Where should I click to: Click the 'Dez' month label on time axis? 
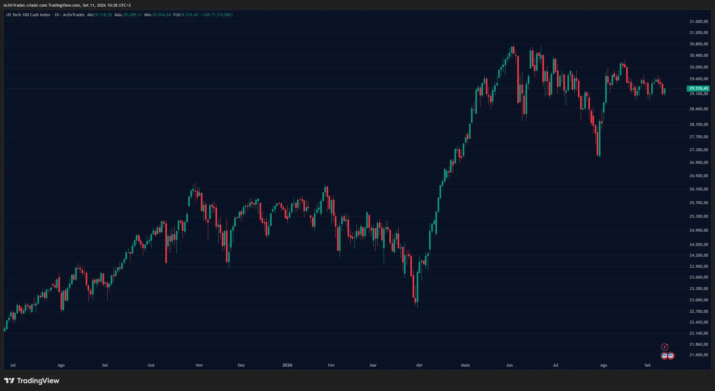pyautogui.click(x=241, y=365)
